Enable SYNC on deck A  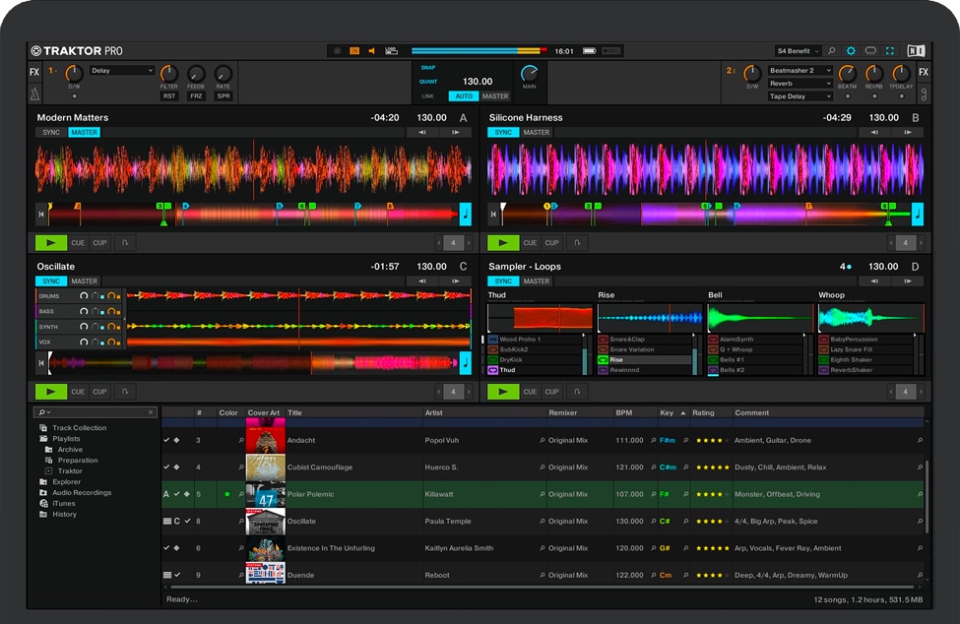click(x=51, y=132)
